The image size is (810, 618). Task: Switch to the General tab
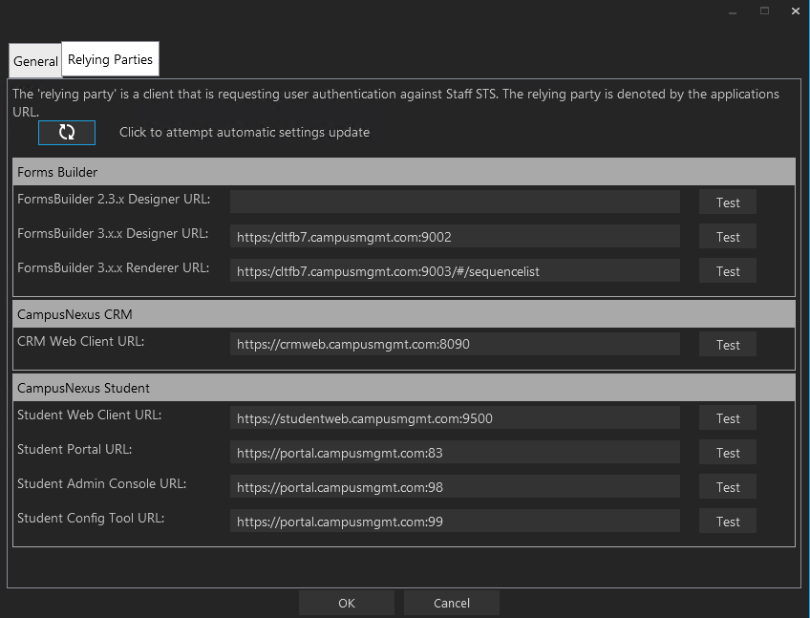coord(34,60)
